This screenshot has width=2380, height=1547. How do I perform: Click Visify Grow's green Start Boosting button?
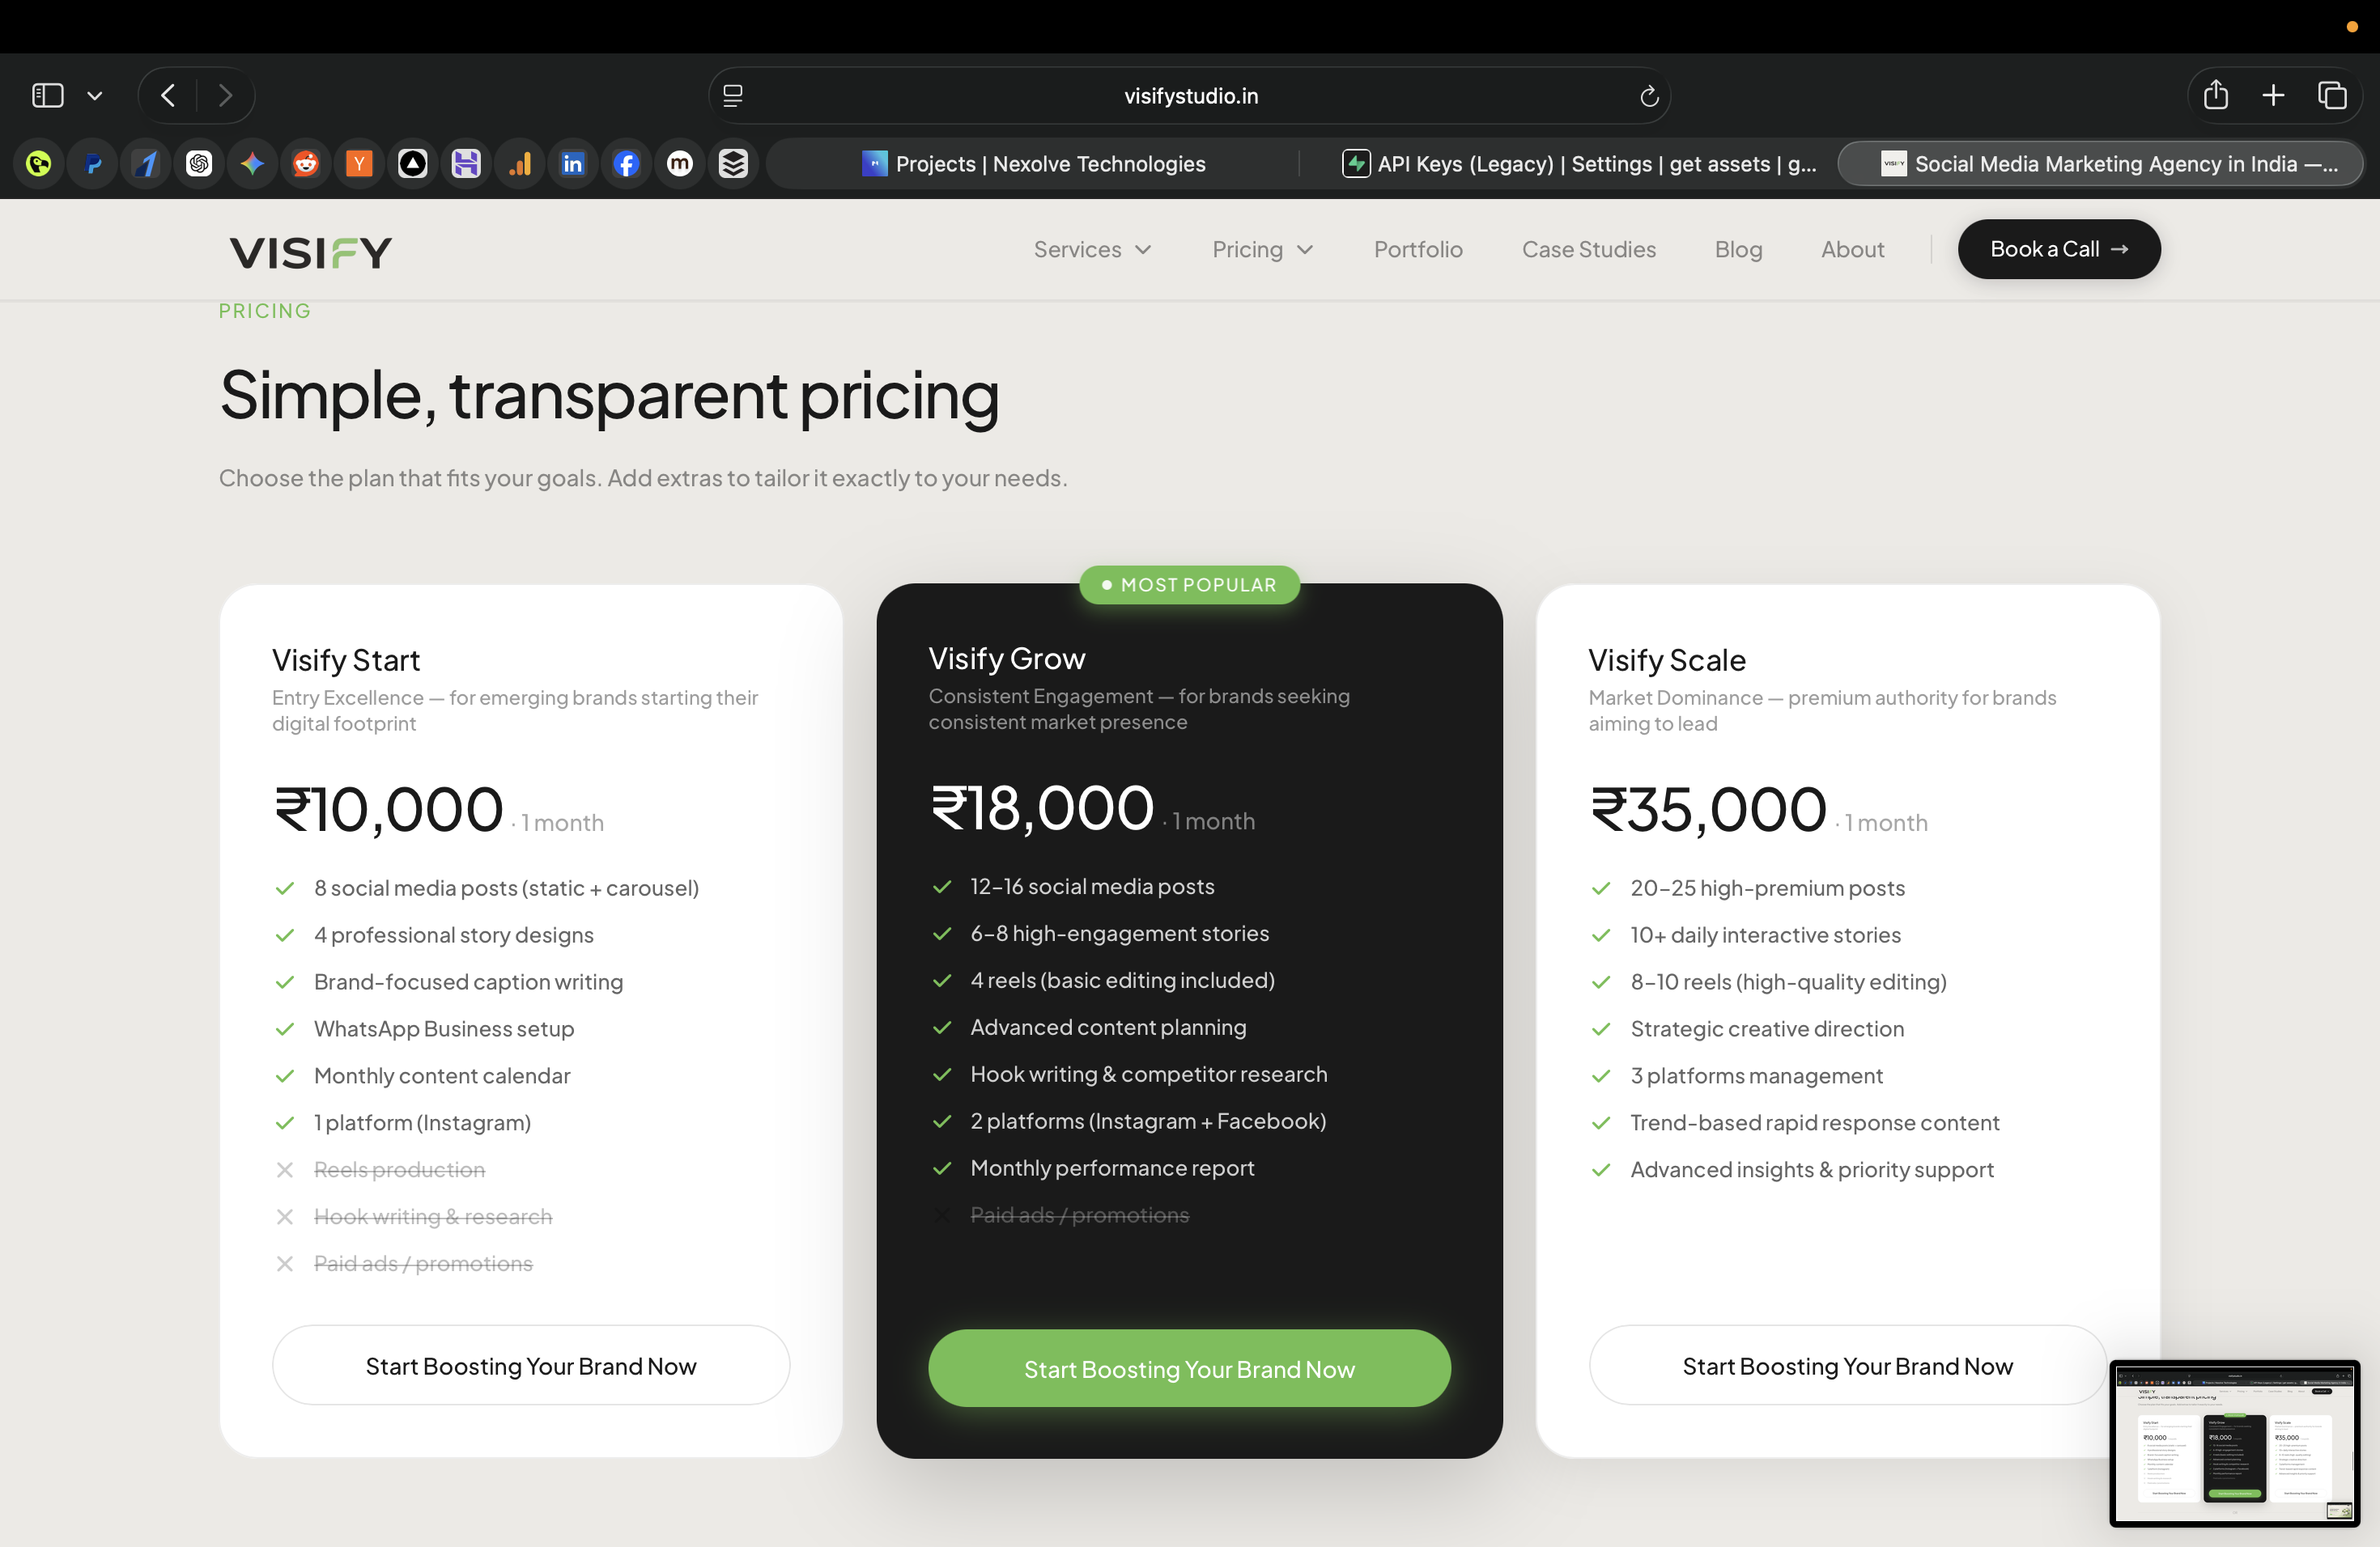[1189, 1368]
